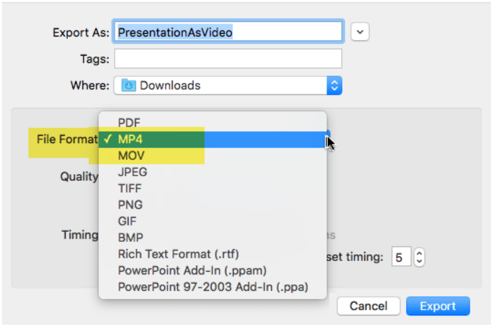Expand the save dialog with chevron button
Viewport: 491px width, 326px height.
(360, 31)
